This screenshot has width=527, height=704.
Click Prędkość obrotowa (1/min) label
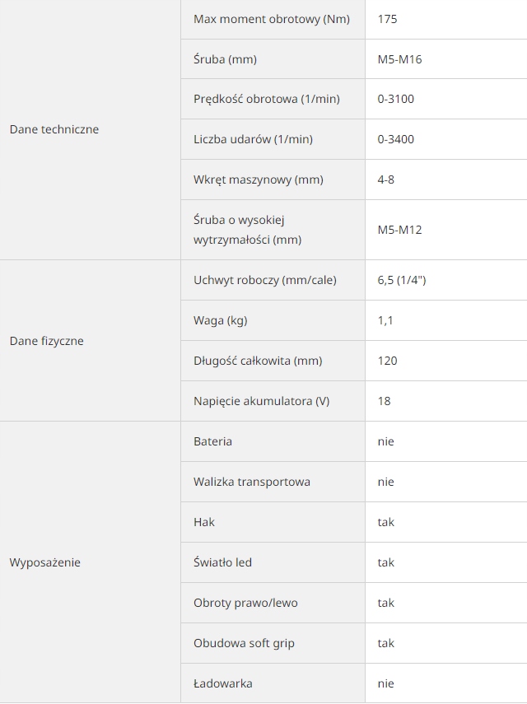pos(267,99)
